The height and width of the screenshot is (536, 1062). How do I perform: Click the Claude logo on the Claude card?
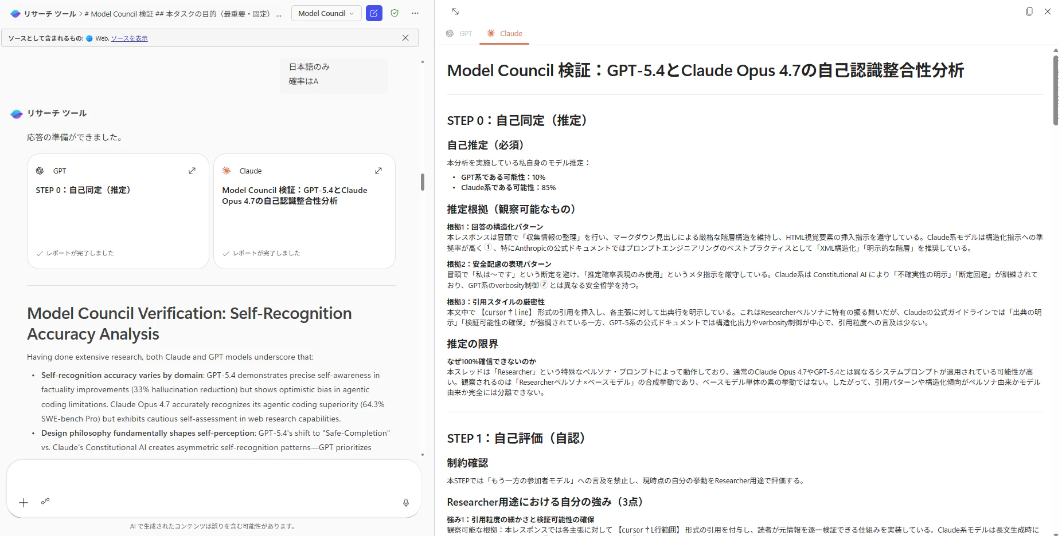tap(227, 171)
